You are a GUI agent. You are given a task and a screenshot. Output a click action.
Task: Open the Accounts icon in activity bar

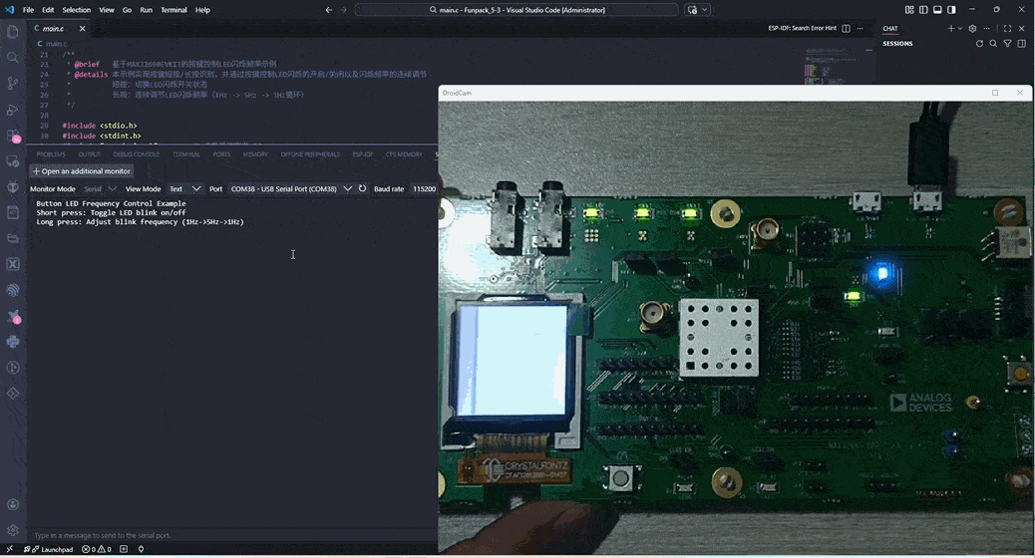pyautogui.click(x=13, y=504)
